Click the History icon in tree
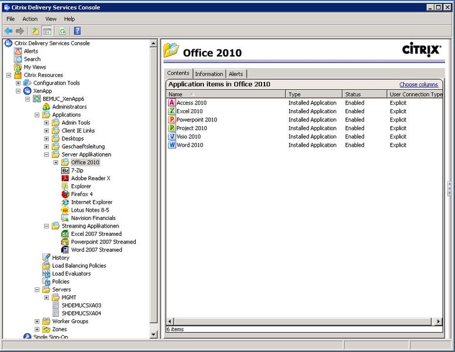455x352 pixels. click(x=46, y=258)
